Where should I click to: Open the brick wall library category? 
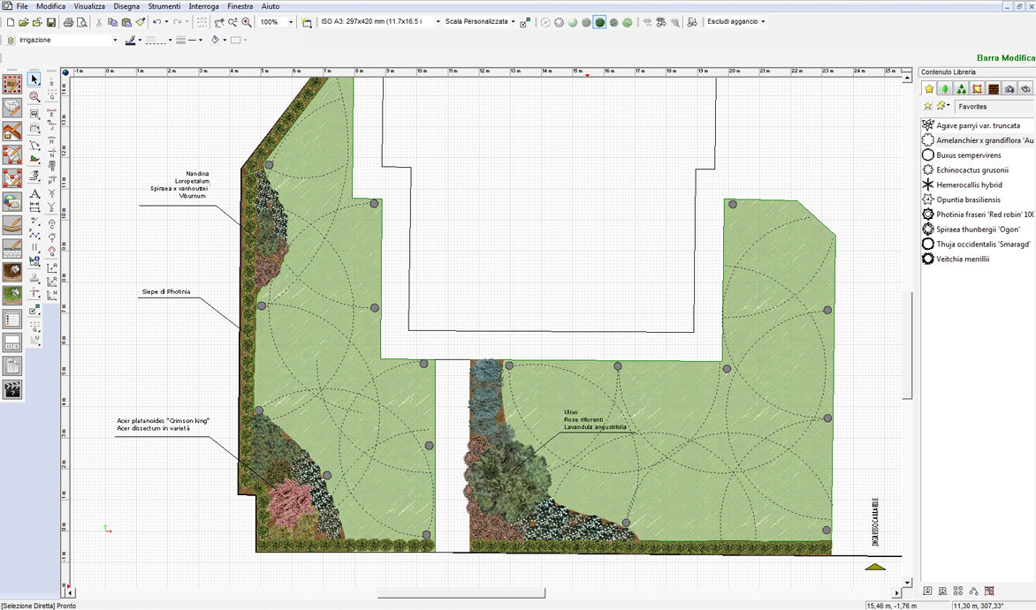(x=993, y=88)
